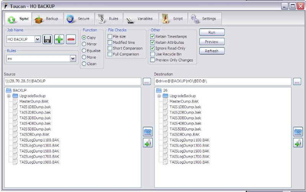
Task: Add a new job with green plus
Action: coord(59,40)
